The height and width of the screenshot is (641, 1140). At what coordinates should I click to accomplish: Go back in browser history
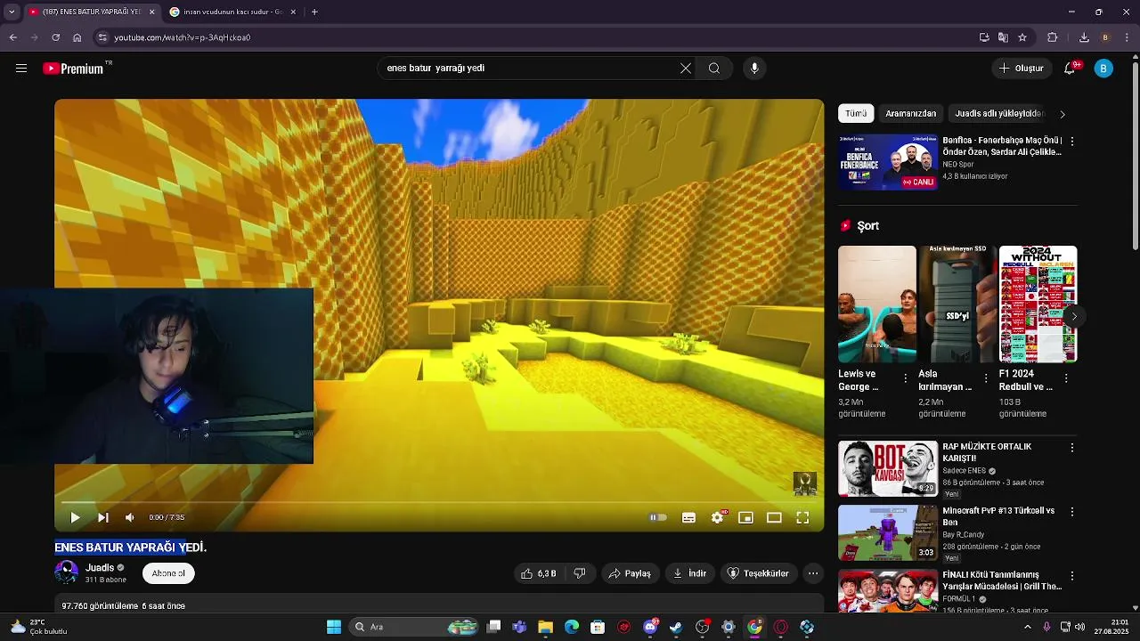[x=12, y=37]
